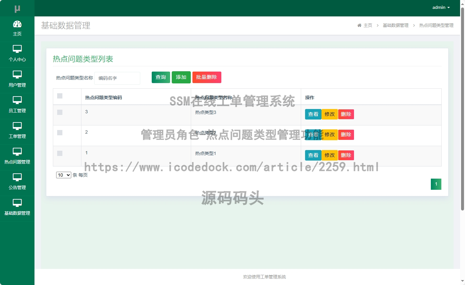Click the logo icon atop the sidebar
The width and height of the screenshot is (465, 285).
pos(17,9)
